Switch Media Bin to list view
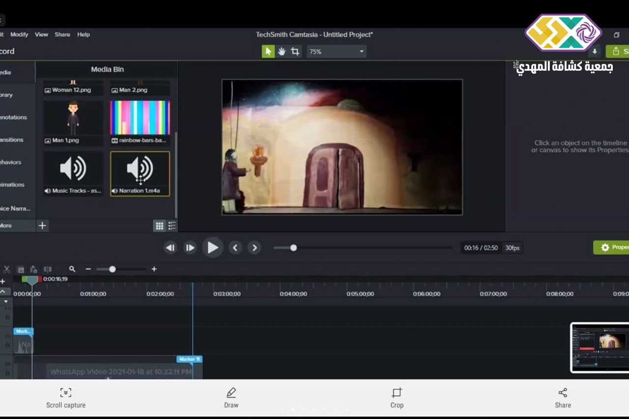The image size is (629, 419). 172,226
